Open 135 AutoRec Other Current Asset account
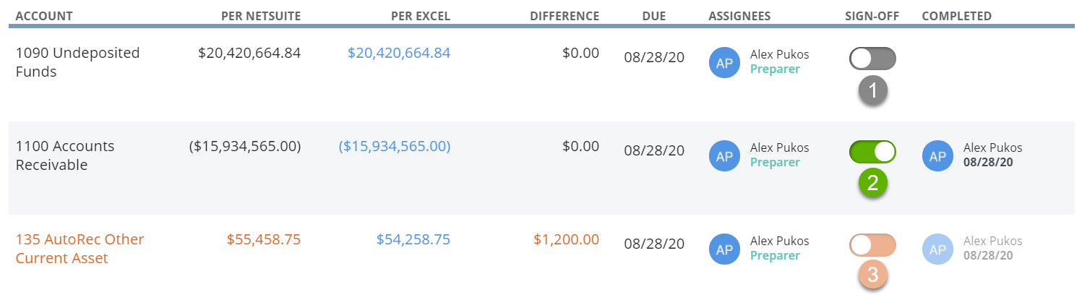The width and height of the screenshot is (1082, 295). [80, 249]
